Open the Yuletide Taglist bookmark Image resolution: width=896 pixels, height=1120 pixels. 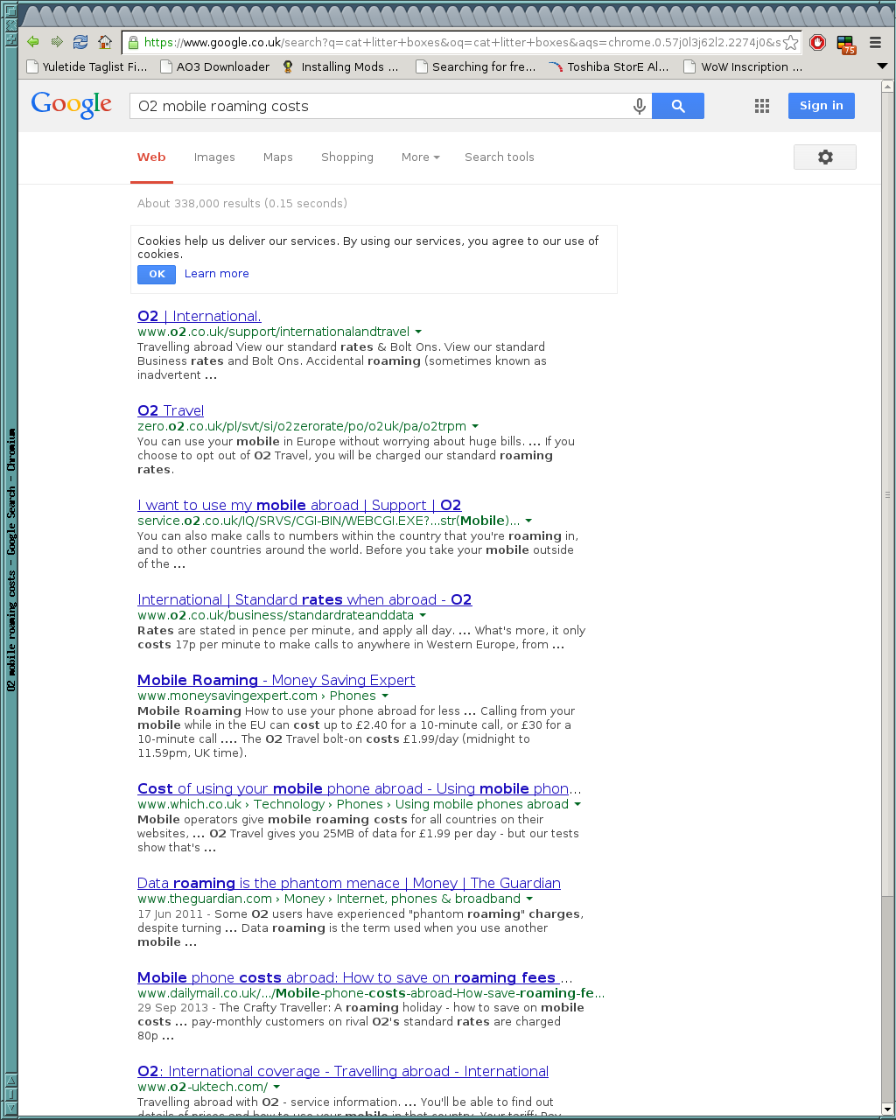coord(87,66)
